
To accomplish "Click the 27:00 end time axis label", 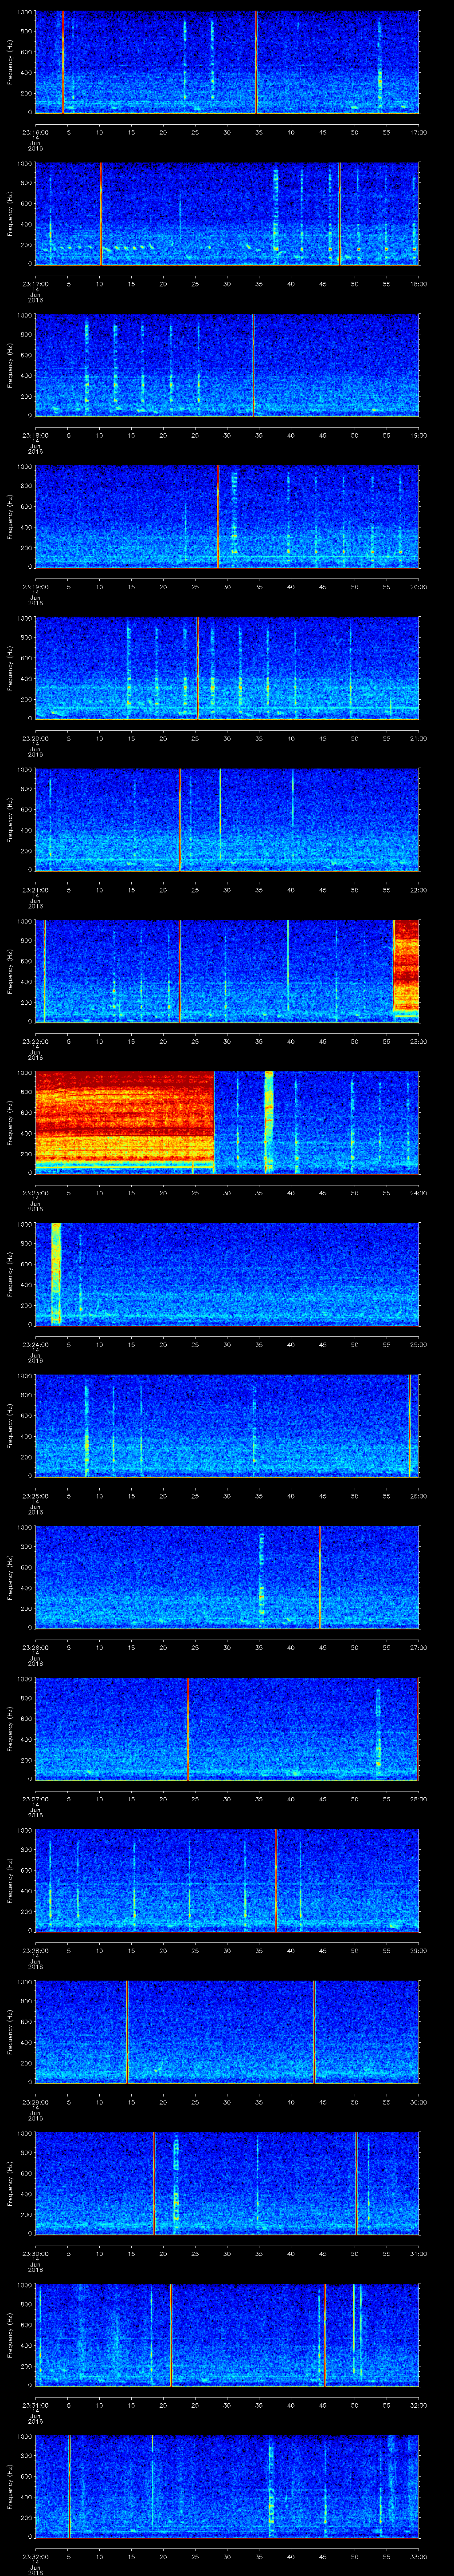I will (x=418, y=1647).
